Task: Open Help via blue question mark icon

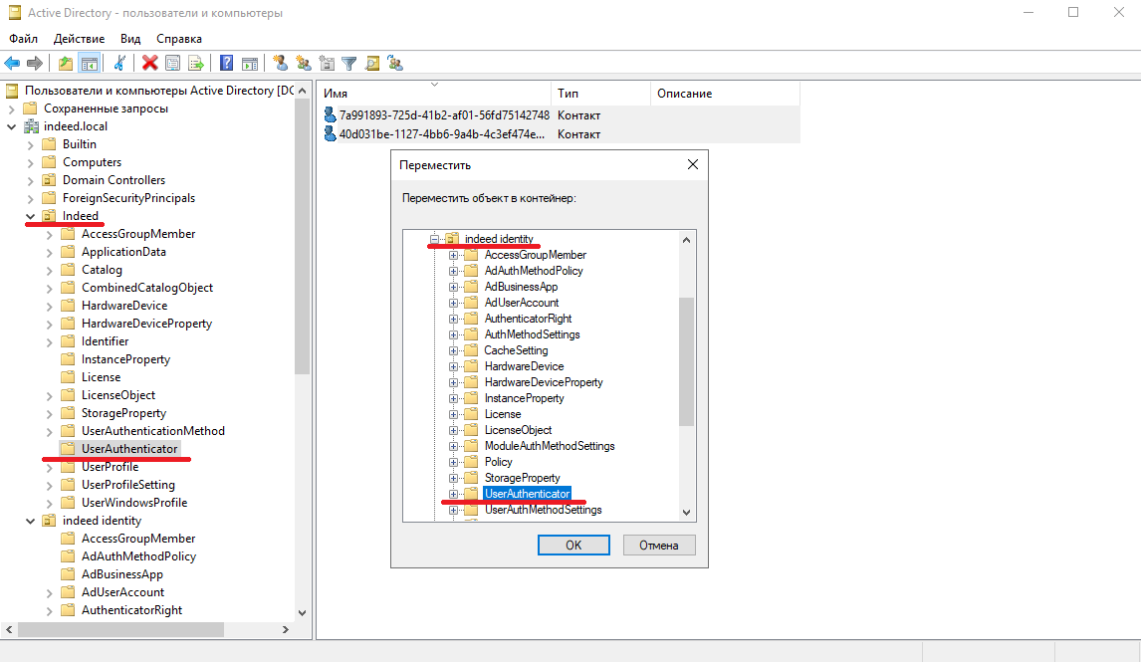Action: tap(226, 64)
